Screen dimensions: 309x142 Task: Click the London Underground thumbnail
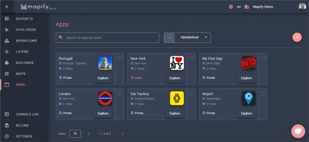point(105,98)
